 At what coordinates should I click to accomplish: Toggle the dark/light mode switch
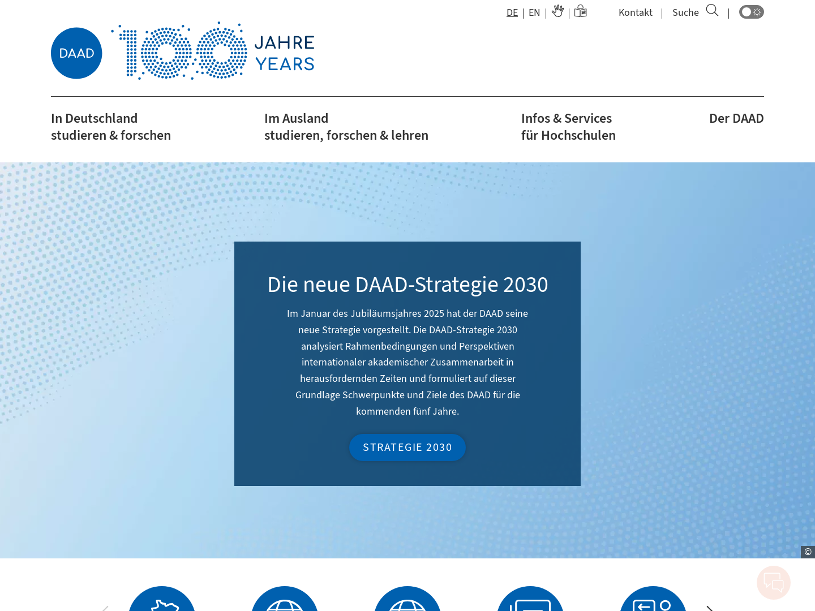[752, 12]
